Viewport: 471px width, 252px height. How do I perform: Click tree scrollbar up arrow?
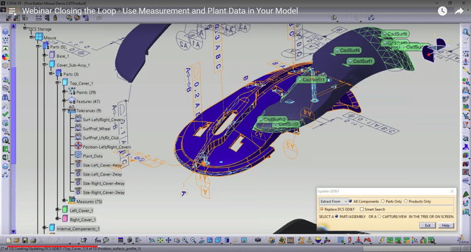(13, 26)
